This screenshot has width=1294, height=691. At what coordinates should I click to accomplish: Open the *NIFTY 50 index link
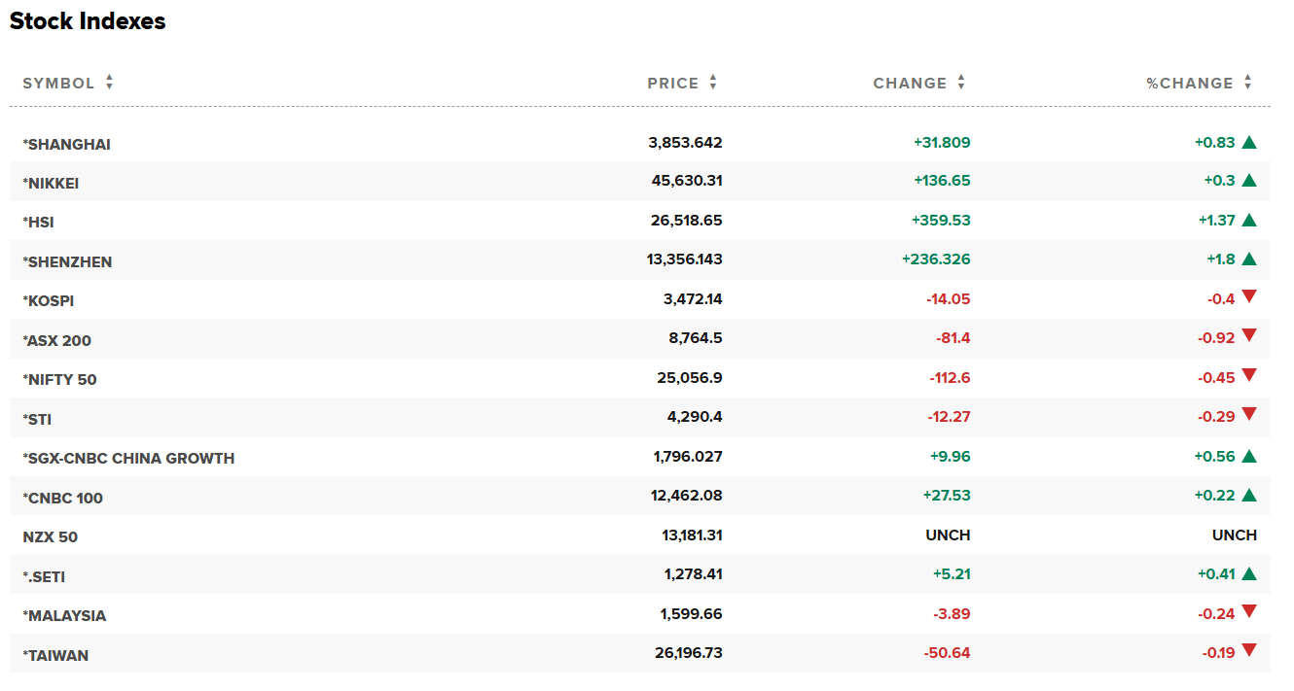[x=60, y=379]
